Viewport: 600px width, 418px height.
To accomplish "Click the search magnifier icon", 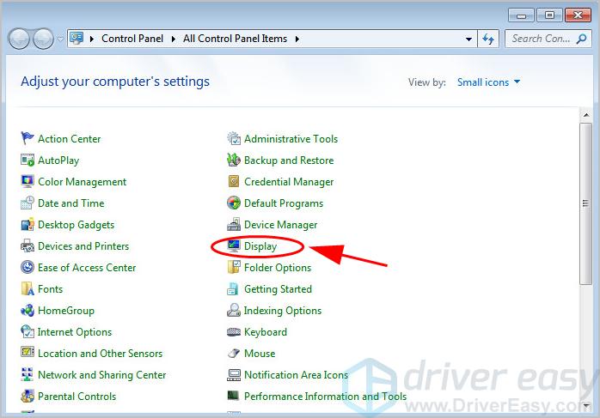I will click(x=582, y=39).
